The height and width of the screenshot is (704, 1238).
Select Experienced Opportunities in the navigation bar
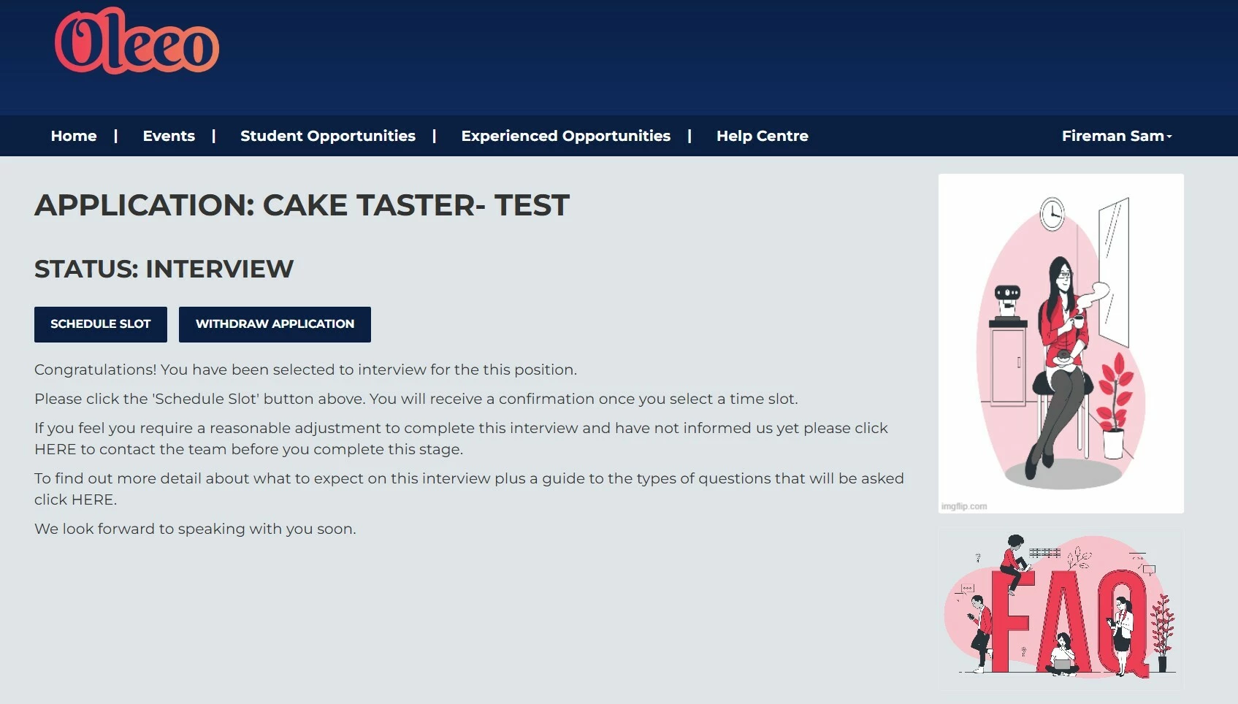click(565, 136)
